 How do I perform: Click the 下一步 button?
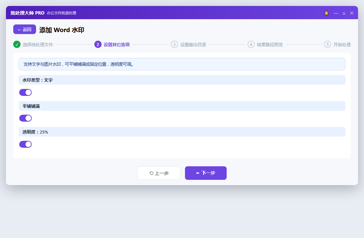pos(206,173)
